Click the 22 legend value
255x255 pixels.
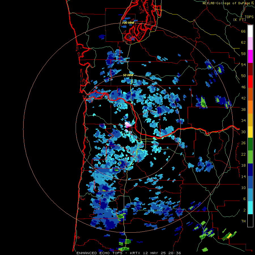(x=243, y=154)
